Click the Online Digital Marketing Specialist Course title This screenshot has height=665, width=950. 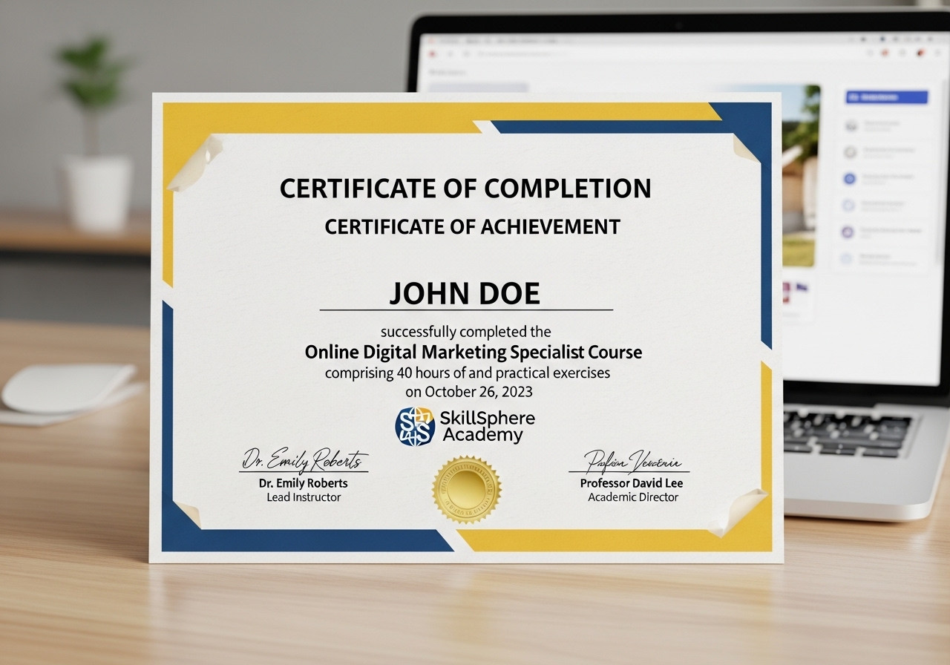[x=474, y=352]
